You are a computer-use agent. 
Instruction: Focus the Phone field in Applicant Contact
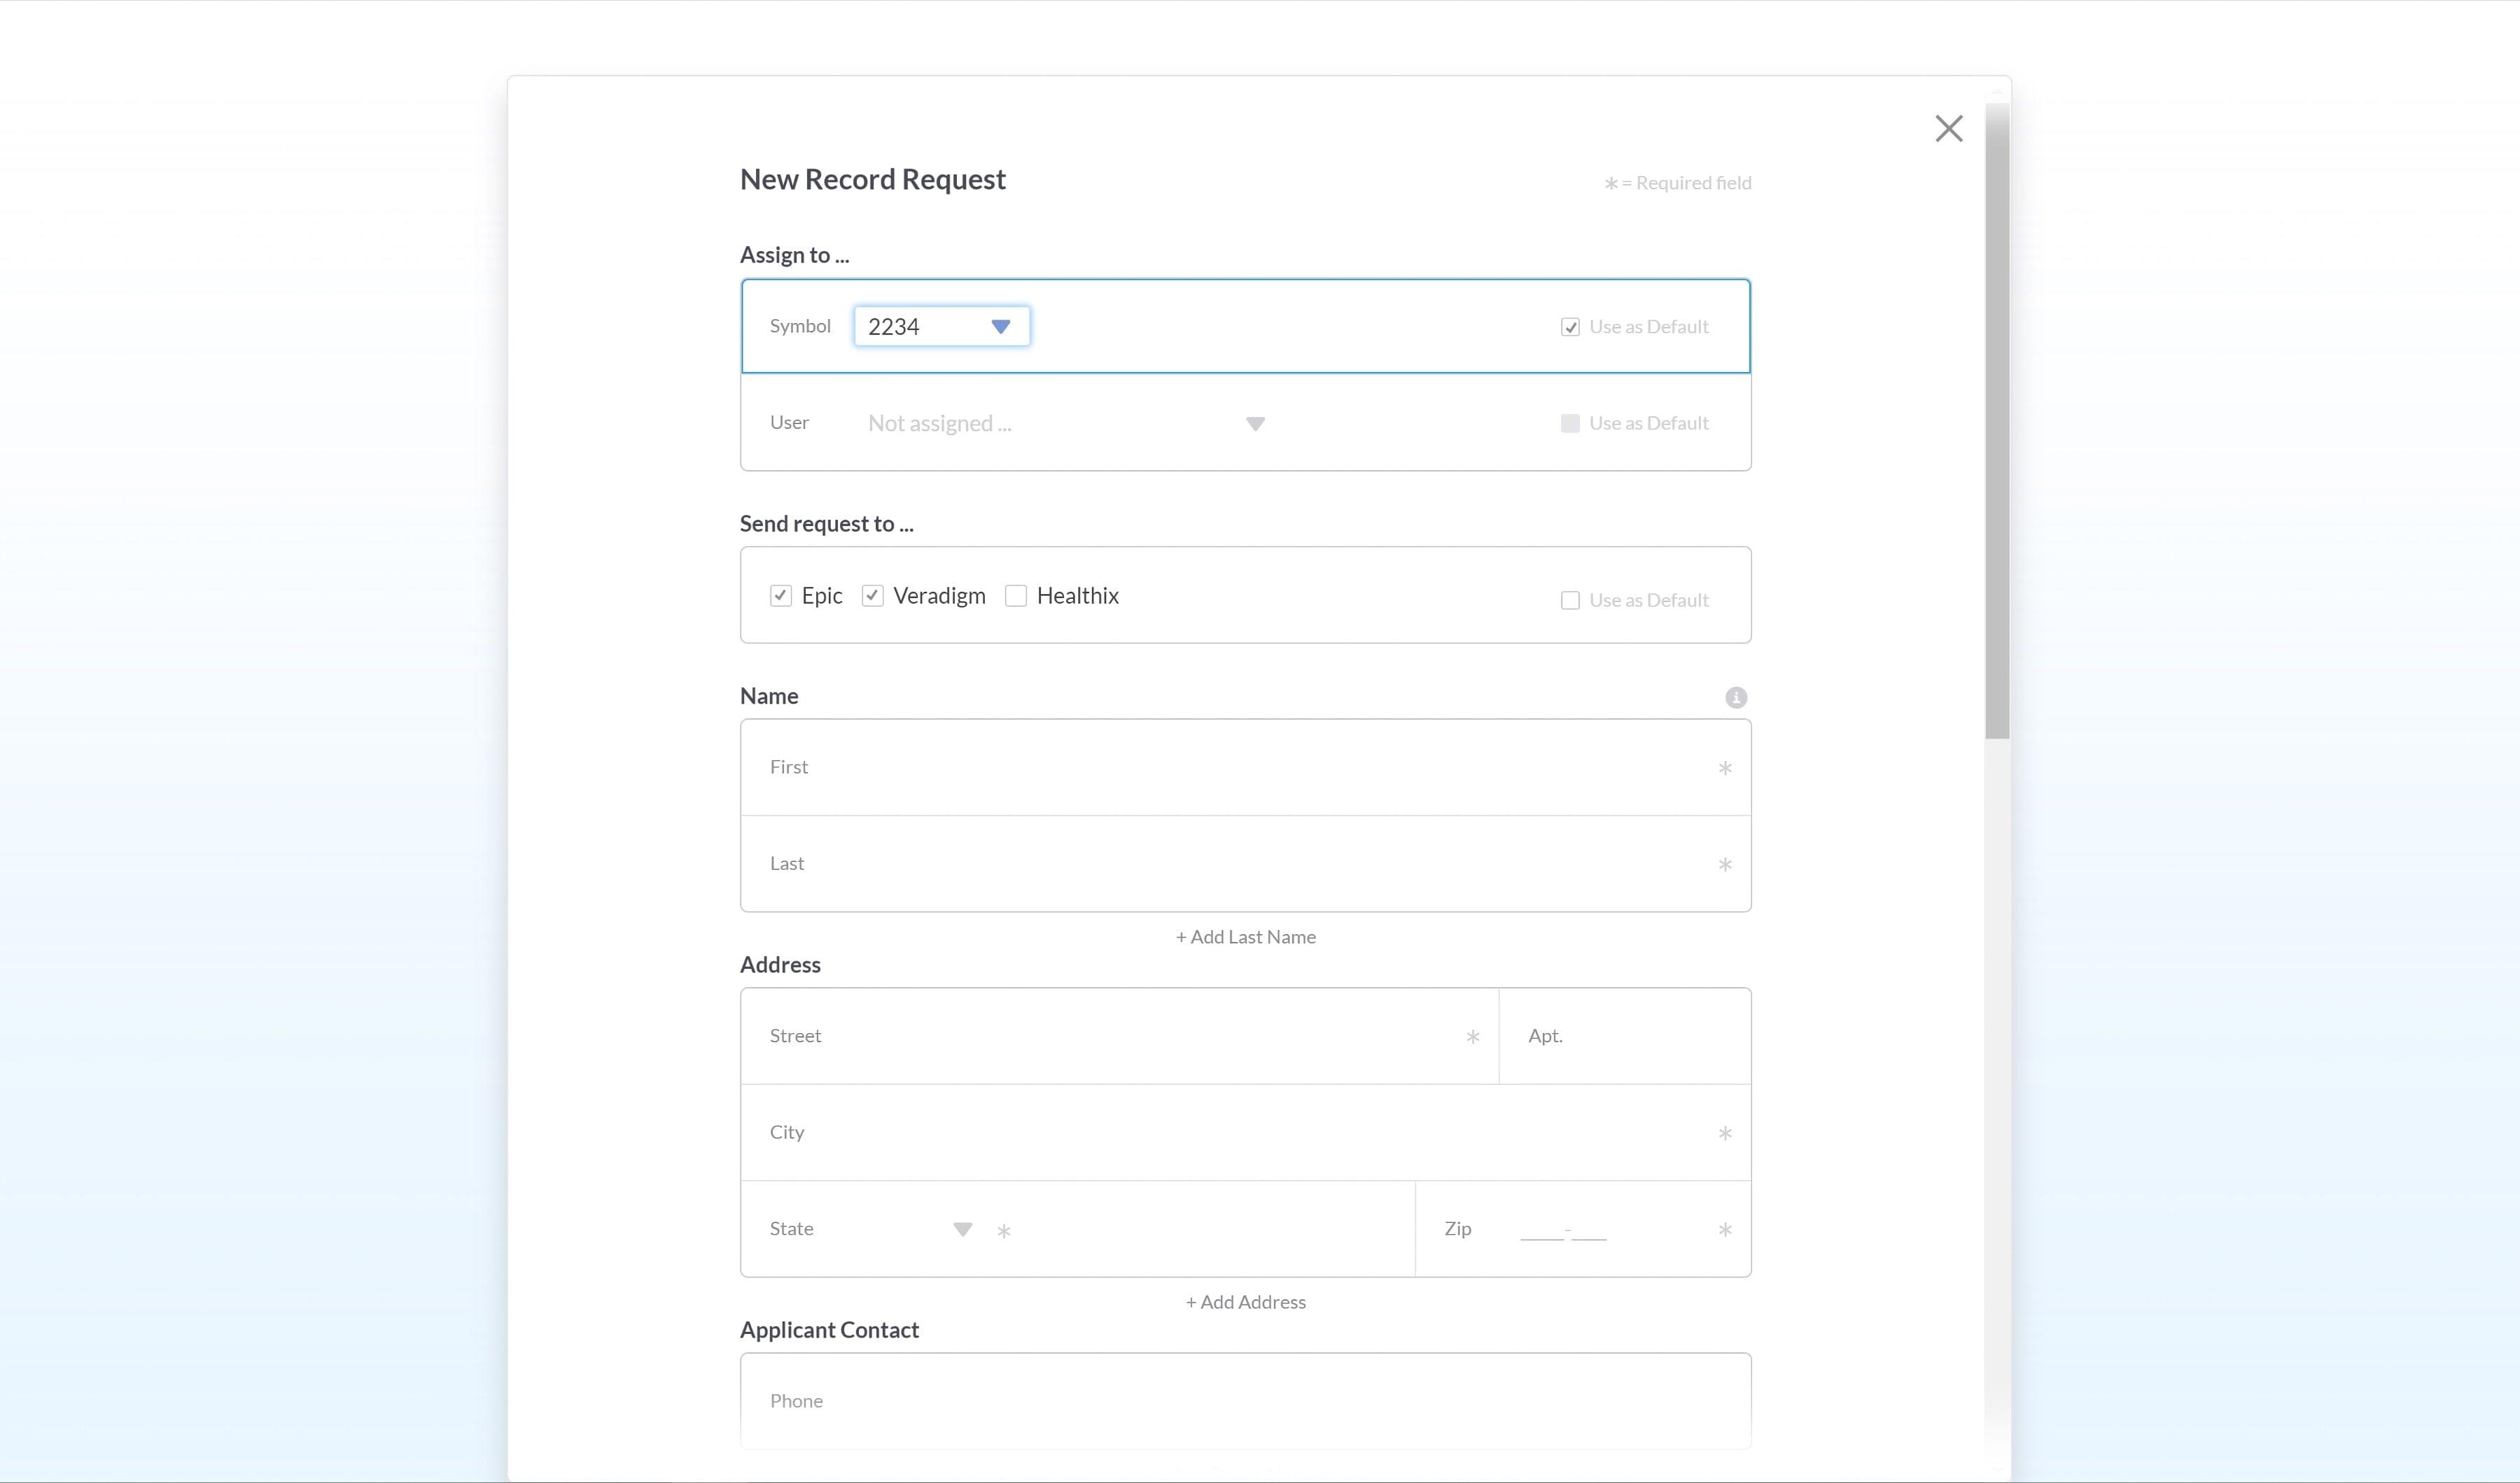(1245, 1401)
